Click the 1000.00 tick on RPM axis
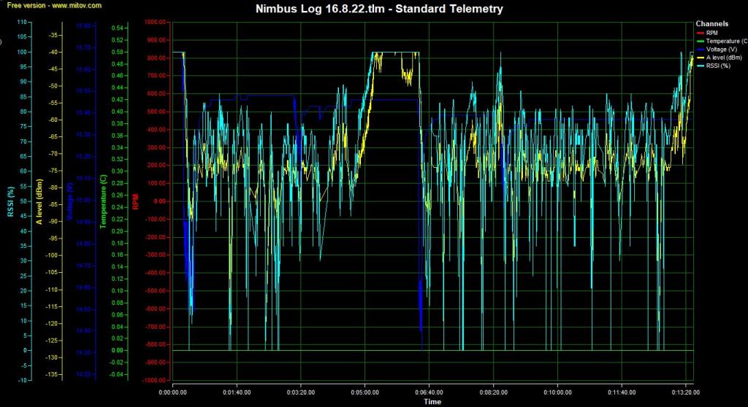This screenshot has height=407, width=748. coord(155,22)
